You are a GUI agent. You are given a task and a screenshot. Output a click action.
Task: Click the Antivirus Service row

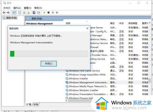(x=119, y=43)
